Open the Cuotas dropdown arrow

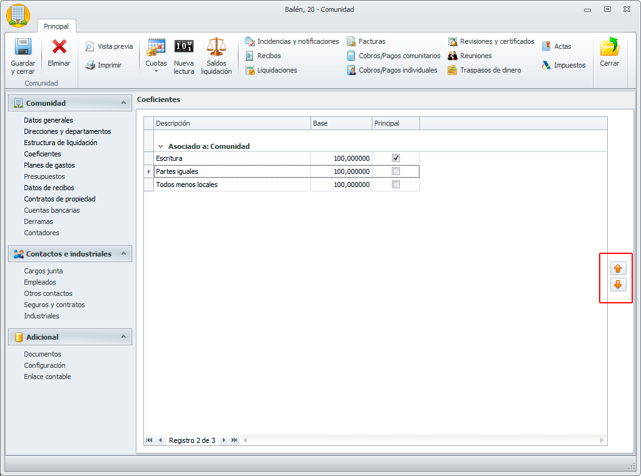coord(156,71)
